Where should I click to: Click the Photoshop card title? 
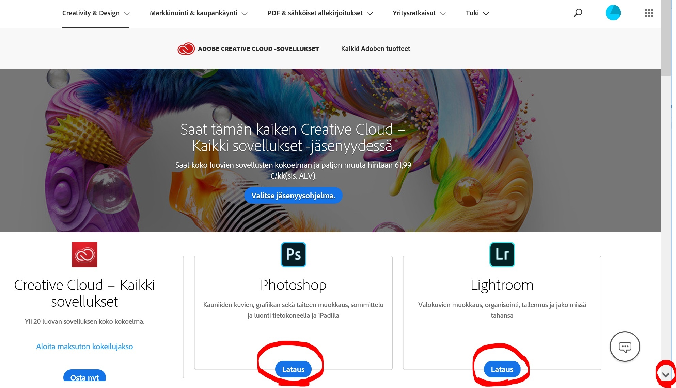point(293,285)
